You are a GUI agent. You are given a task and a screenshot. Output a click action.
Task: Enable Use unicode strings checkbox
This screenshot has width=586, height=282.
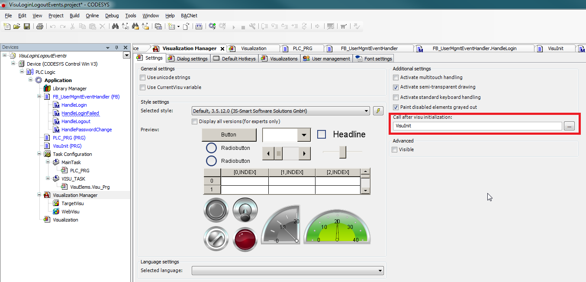143,78
